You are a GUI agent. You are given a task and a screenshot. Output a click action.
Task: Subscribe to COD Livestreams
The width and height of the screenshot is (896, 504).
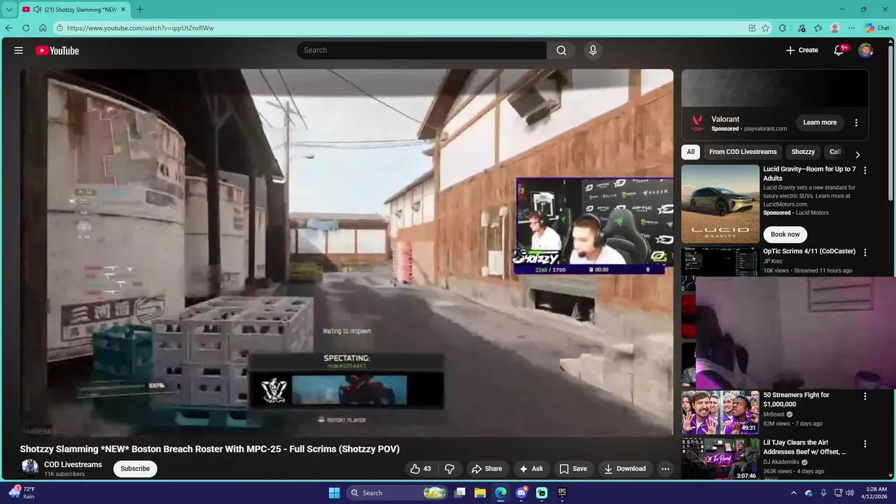tap(135, 468)
